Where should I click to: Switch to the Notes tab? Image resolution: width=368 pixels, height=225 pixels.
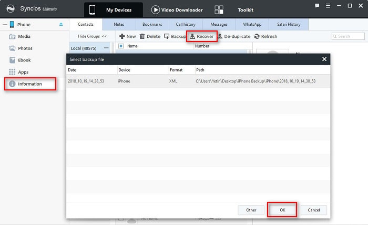pyautogui.click(x=119, y=24)
